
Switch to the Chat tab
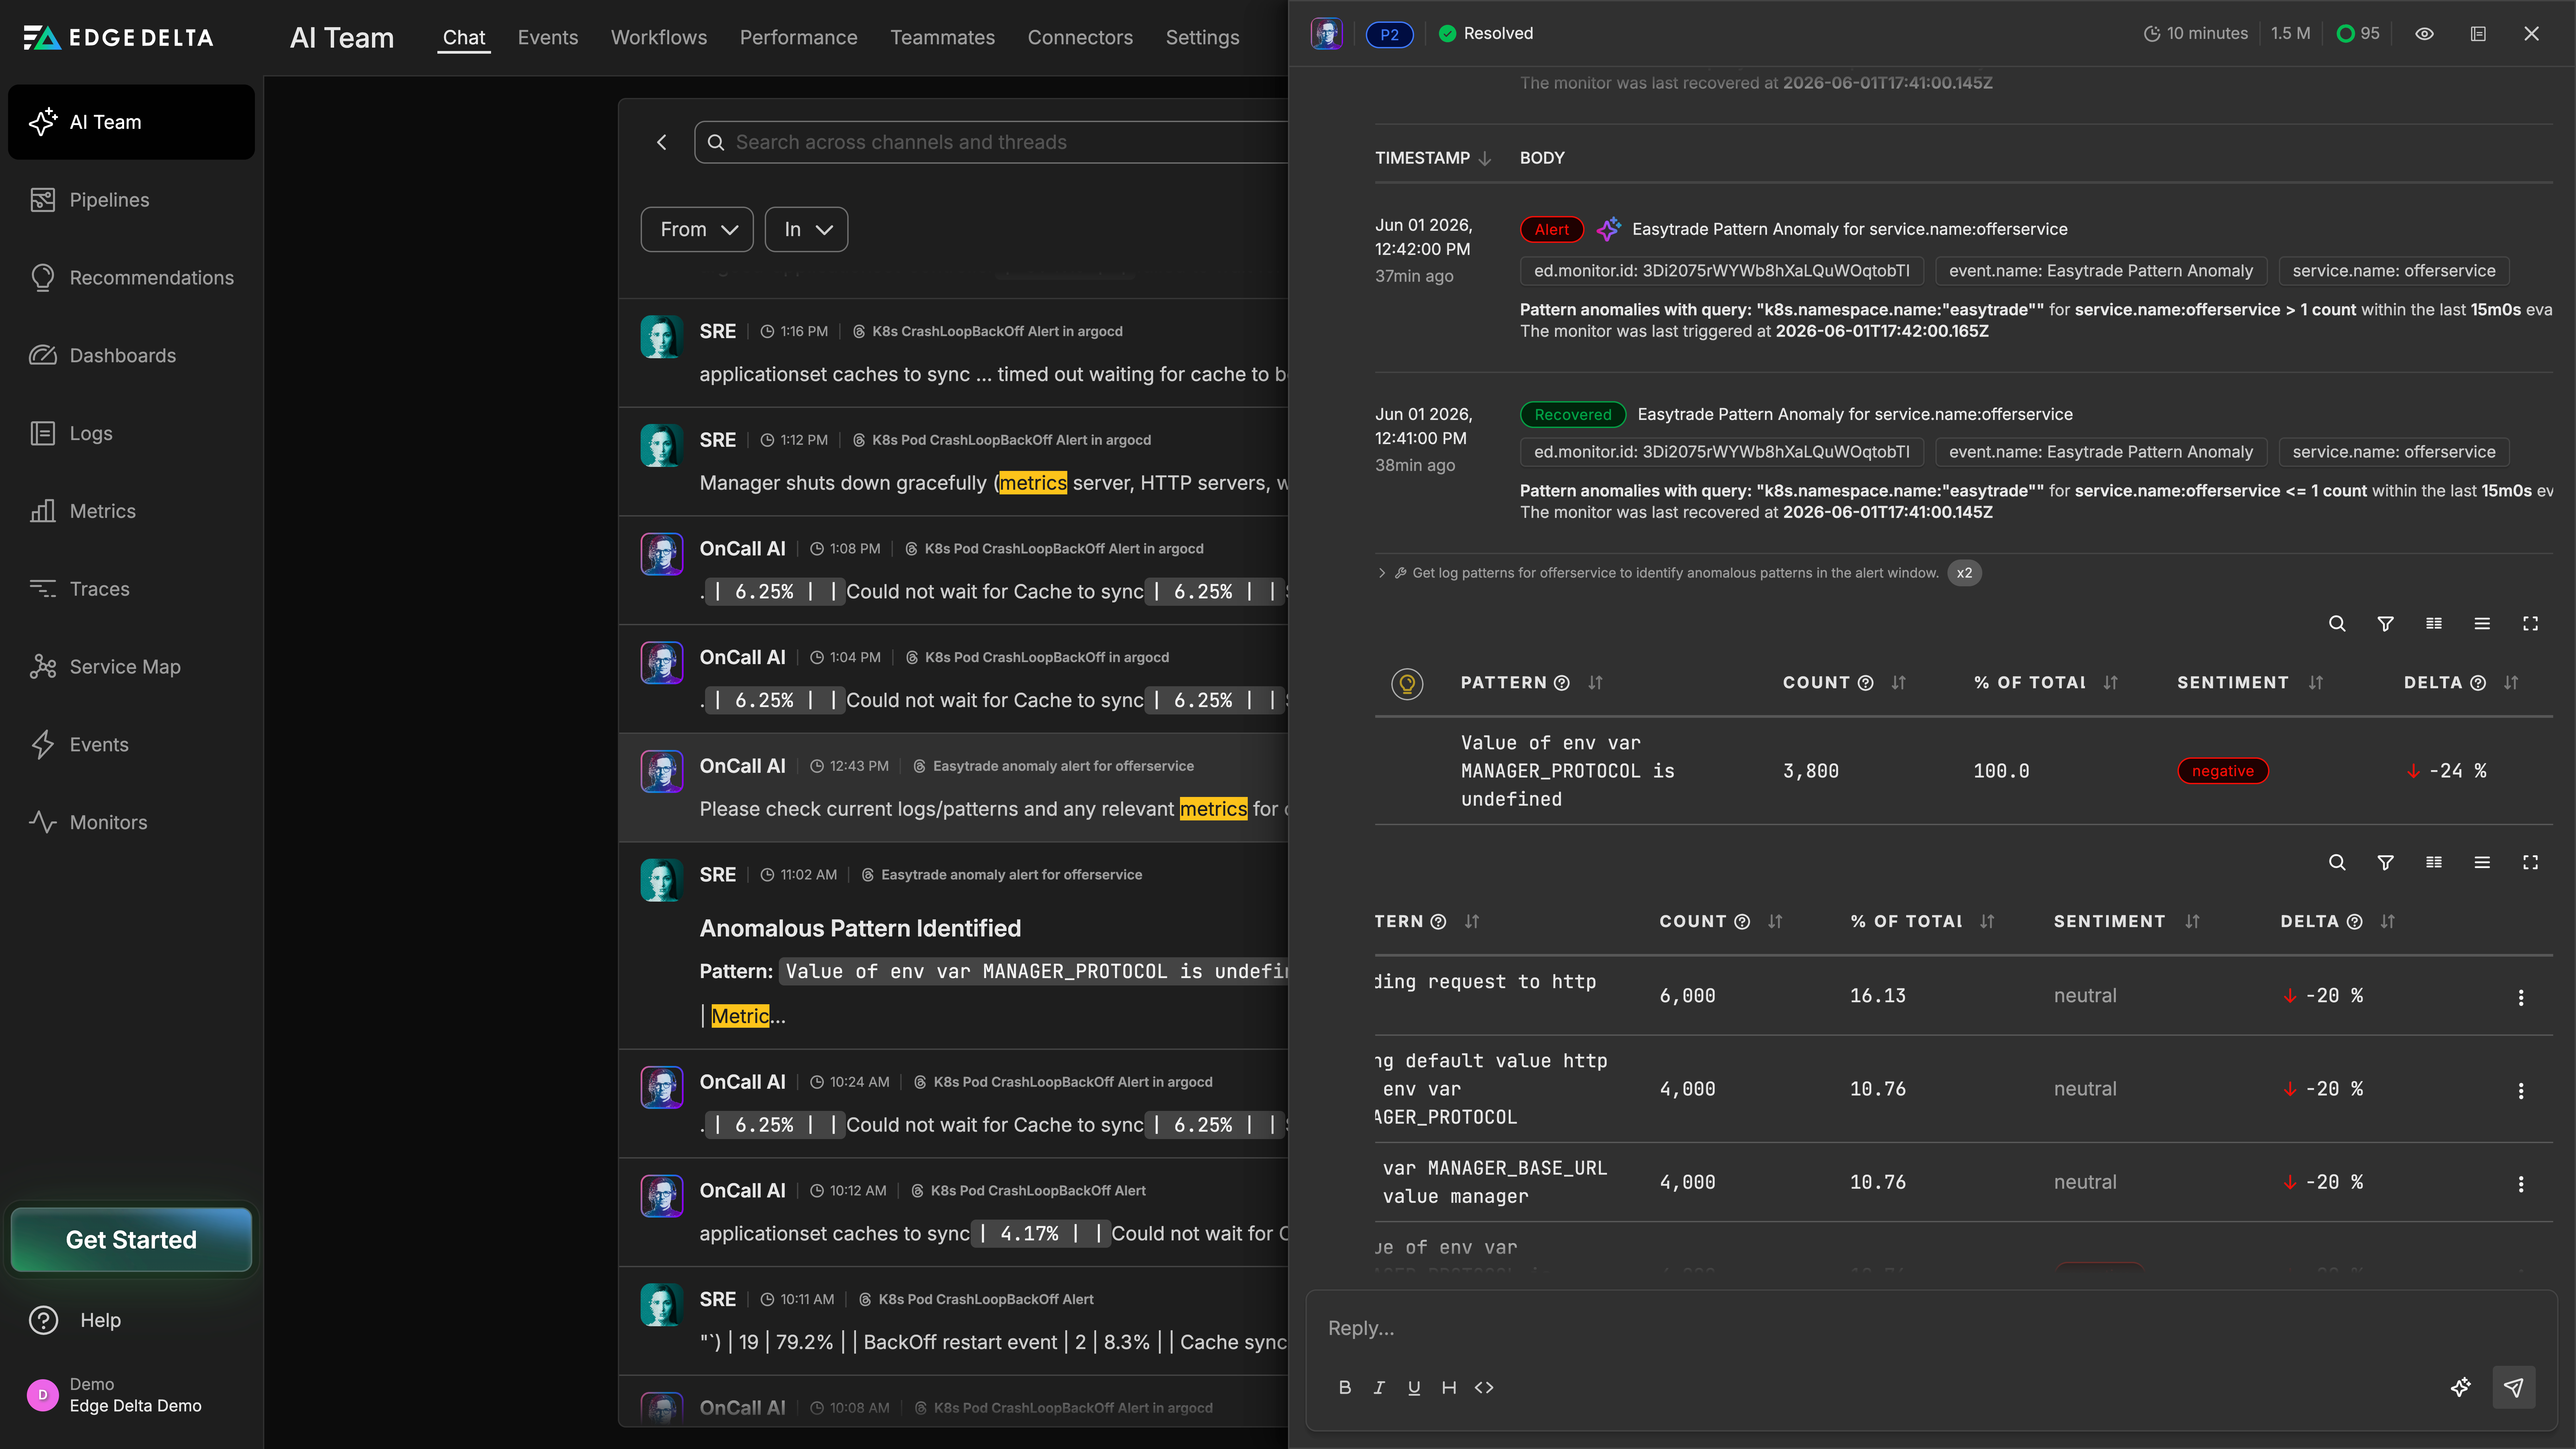464,38
